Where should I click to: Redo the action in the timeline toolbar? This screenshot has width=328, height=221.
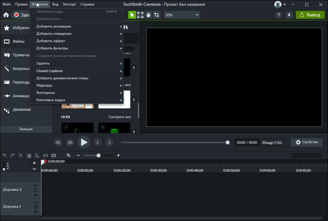coord(12,155)
